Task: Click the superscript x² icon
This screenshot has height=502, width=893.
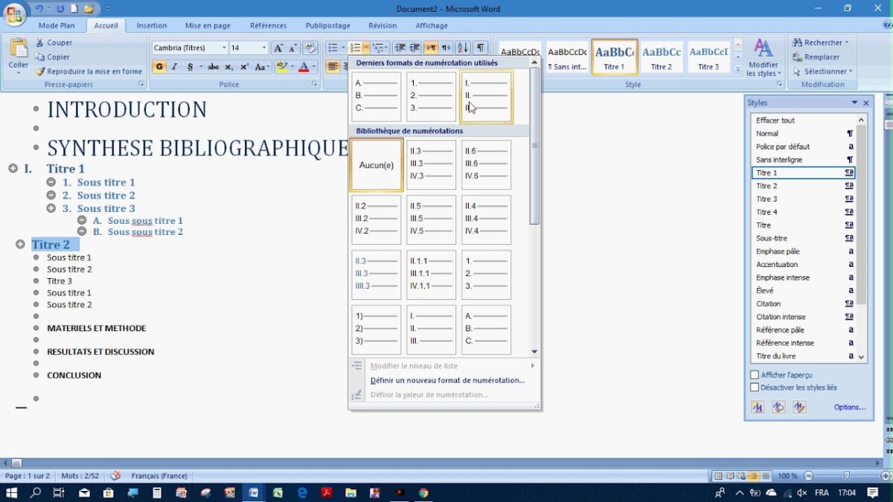Action: pyautogui.click(x=245, y=67)
